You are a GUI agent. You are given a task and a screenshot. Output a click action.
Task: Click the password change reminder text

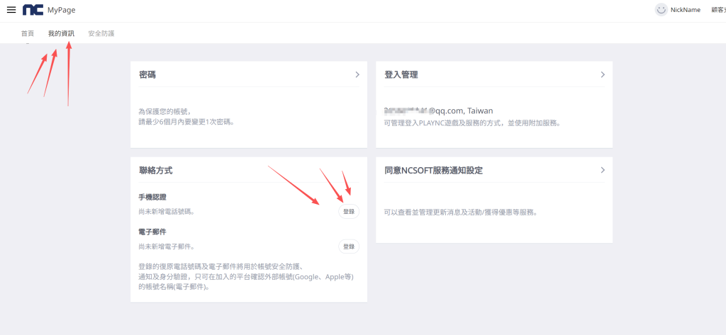coord(186,116)
